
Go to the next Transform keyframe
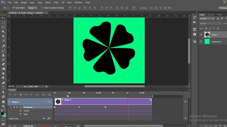pyautogui.click(x=17, y=107)
